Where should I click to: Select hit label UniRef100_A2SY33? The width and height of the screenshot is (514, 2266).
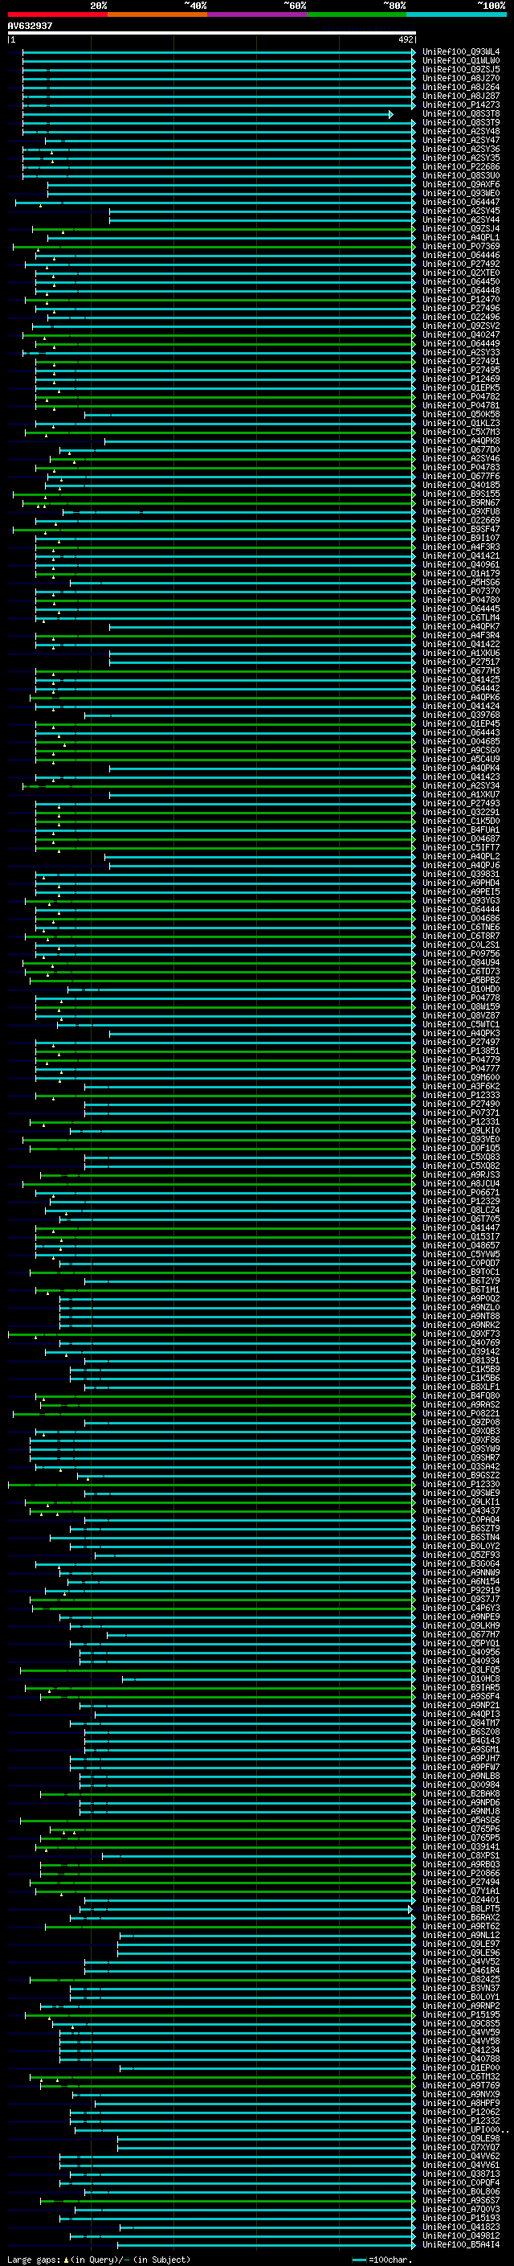click(x=461, y=353)
